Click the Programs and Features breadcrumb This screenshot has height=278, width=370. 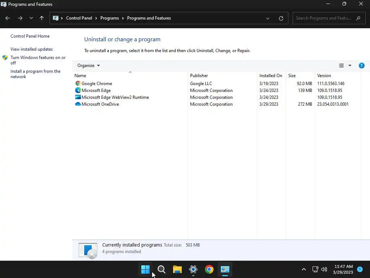tap(149, 18)
